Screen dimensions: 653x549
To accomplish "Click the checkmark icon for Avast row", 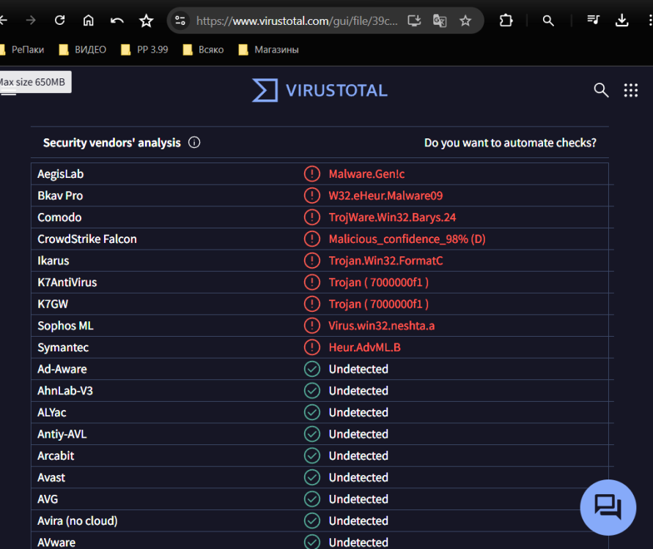I will tap(312, 477).
